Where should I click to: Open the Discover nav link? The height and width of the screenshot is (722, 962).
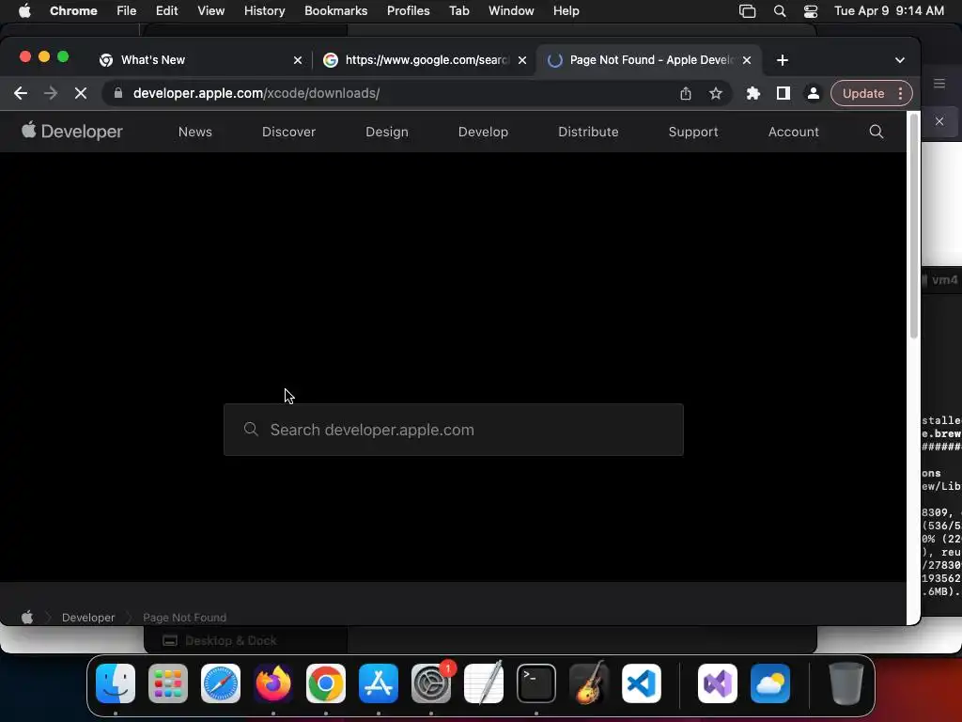pos(288,132)
